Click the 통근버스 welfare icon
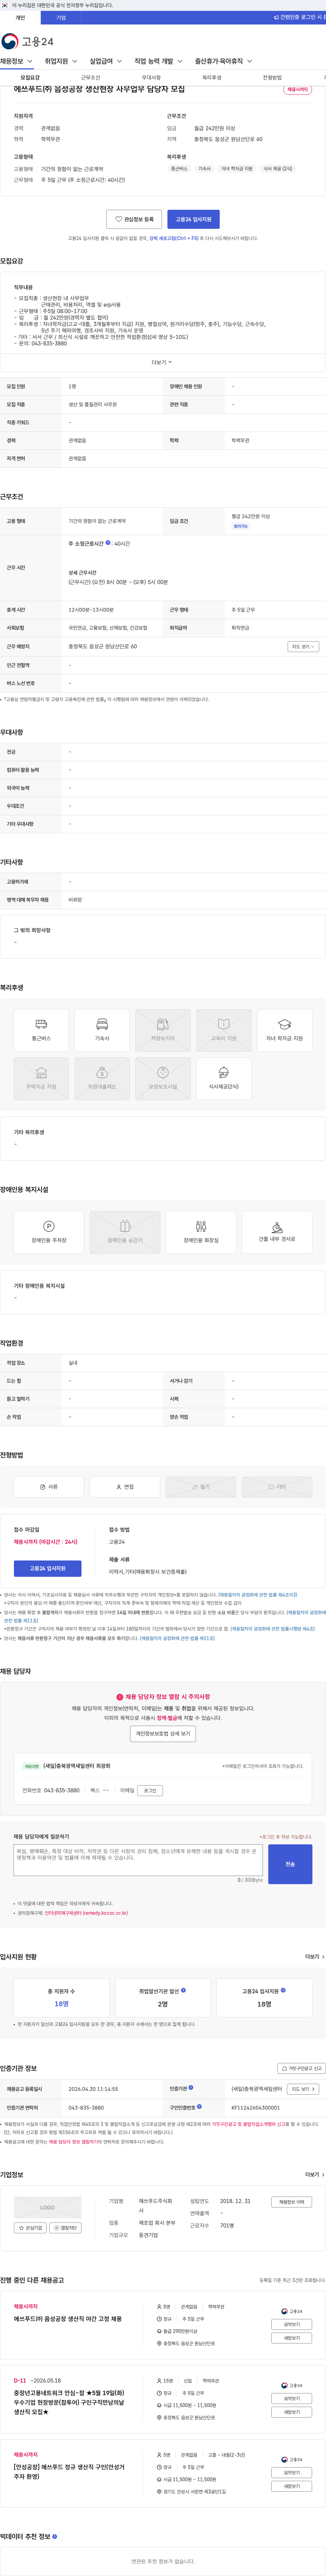 41,1030
